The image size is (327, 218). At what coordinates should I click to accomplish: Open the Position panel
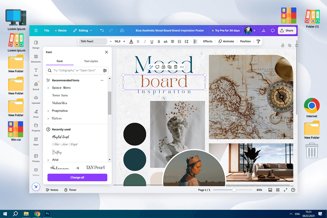(245, 41)
